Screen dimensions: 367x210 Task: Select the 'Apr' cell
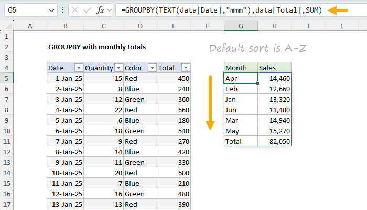(241, 78)
